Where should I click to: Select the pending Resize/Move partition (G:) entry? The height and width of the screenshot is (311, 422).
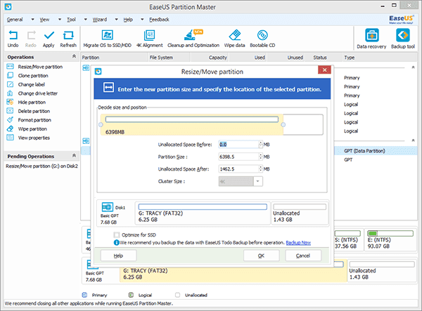pos(41,166)
